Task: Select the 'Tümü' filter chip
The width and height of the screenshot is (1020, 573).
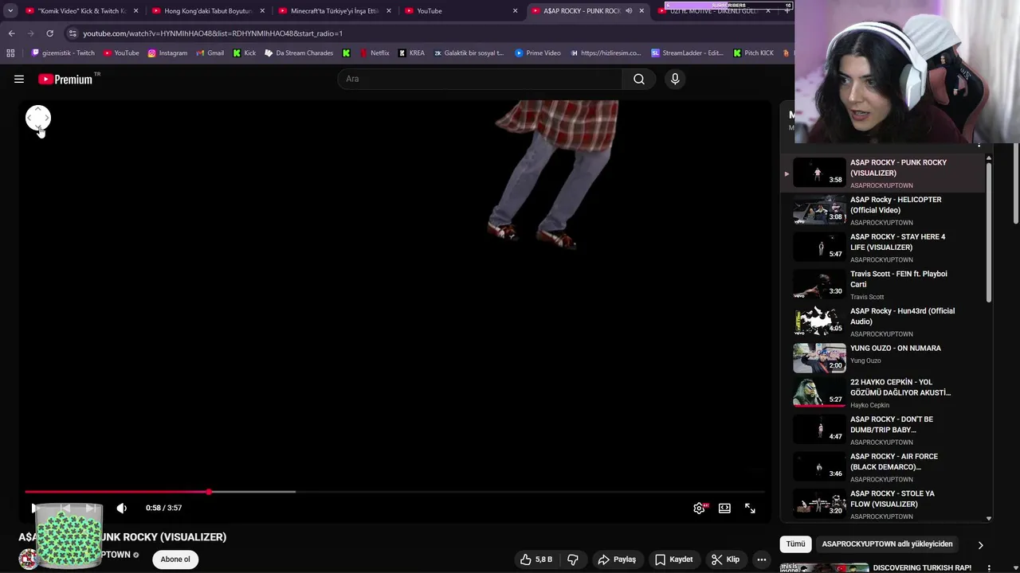Action: coord(796,544)
